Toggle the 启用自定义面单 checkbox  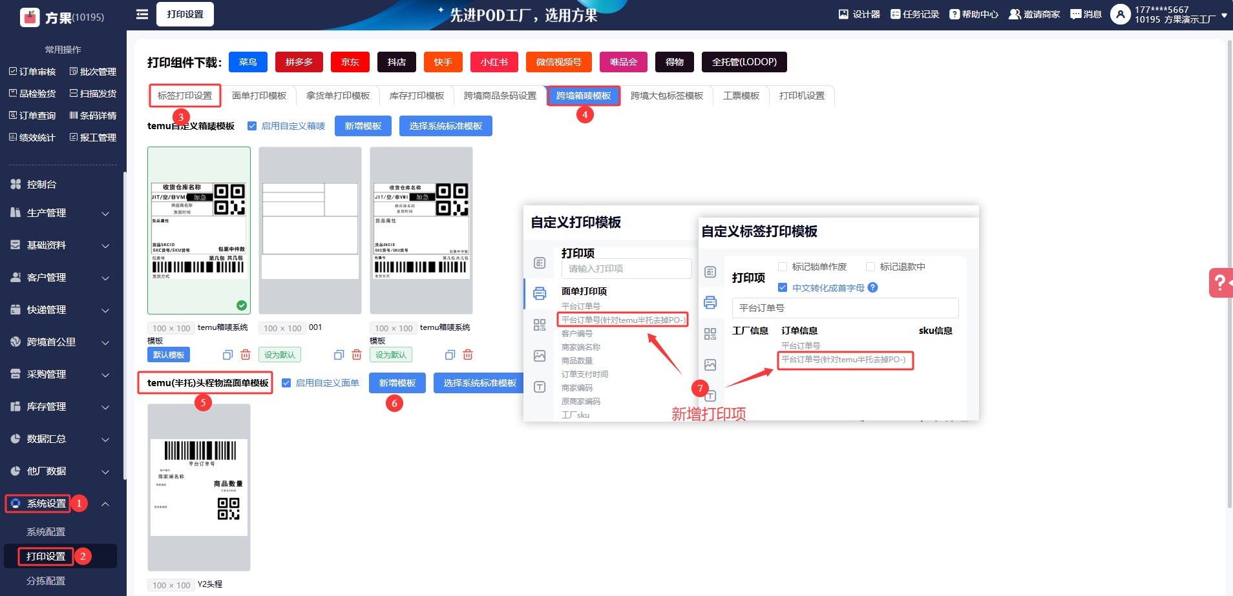coord(286,383)
